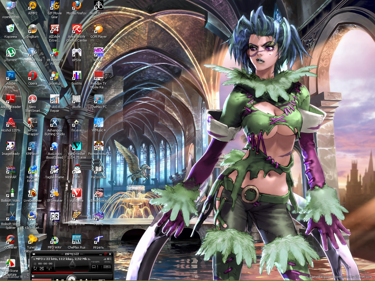Select the Розмовлялька desktop icon
The width and height of the screenshot is (375, 281).
pos(98,146)
